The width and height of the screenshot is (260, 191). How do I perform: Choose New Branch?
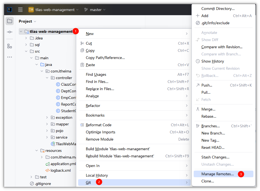coord(223,133)
